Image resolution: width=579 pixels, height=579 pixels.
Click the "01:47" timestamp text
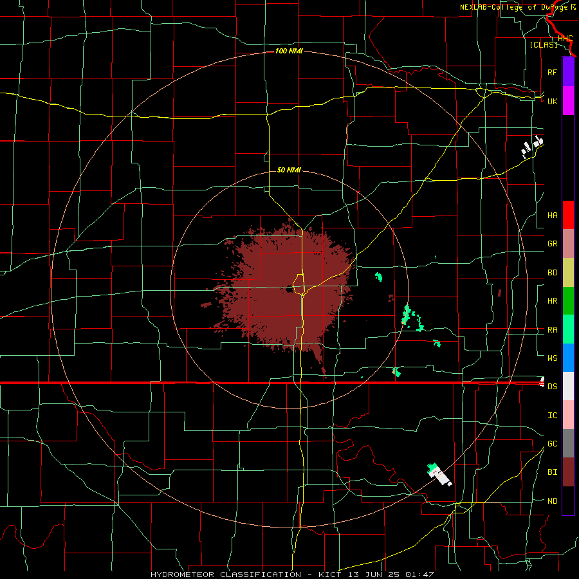[x=419, y=574]
